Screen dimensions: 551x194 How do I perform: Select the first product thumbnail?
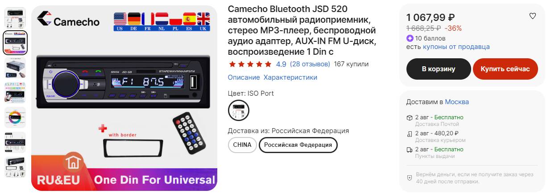pos(15,17)
